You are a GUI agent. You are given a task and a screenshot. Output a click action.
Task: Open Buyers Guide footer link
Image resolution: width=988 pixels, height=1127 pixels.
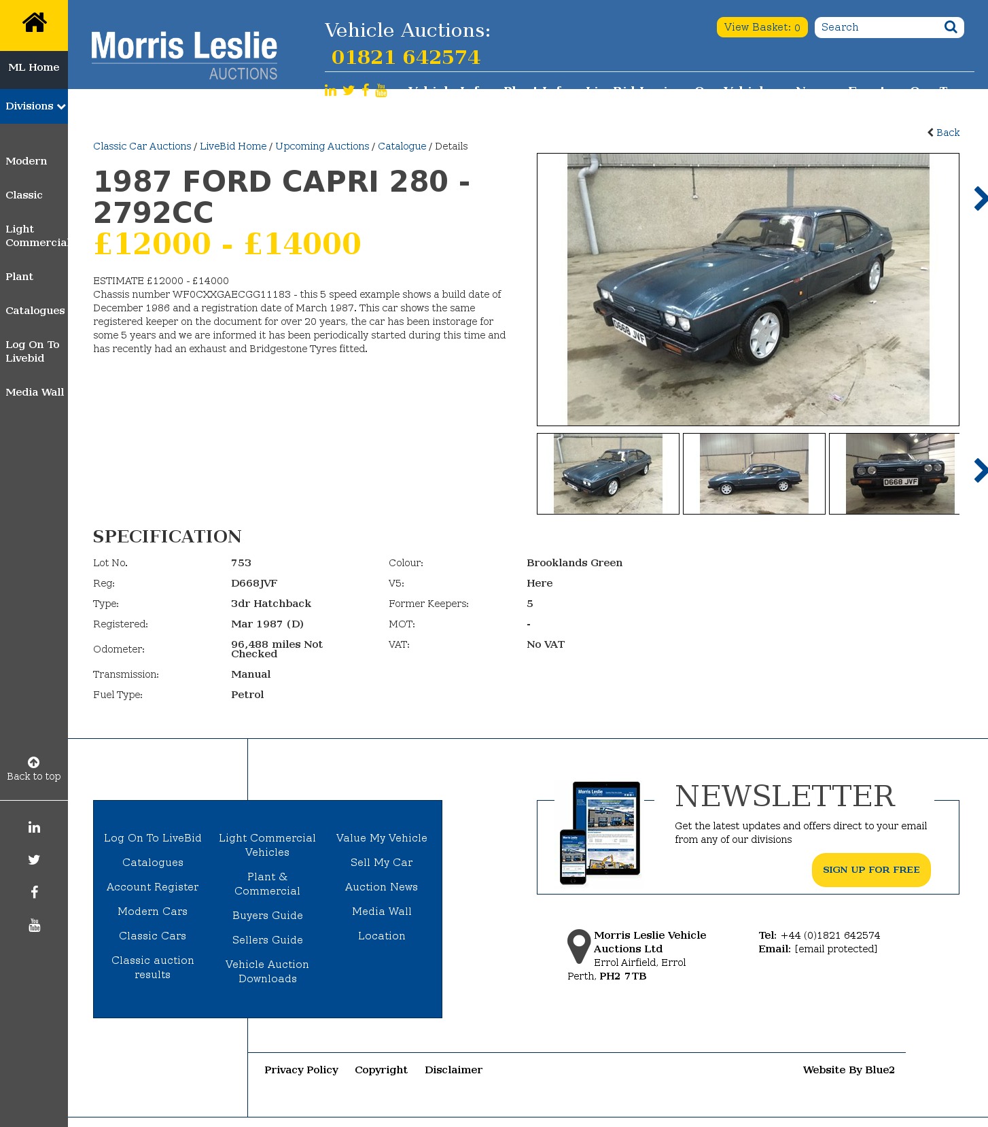click(x=268, y=916)
